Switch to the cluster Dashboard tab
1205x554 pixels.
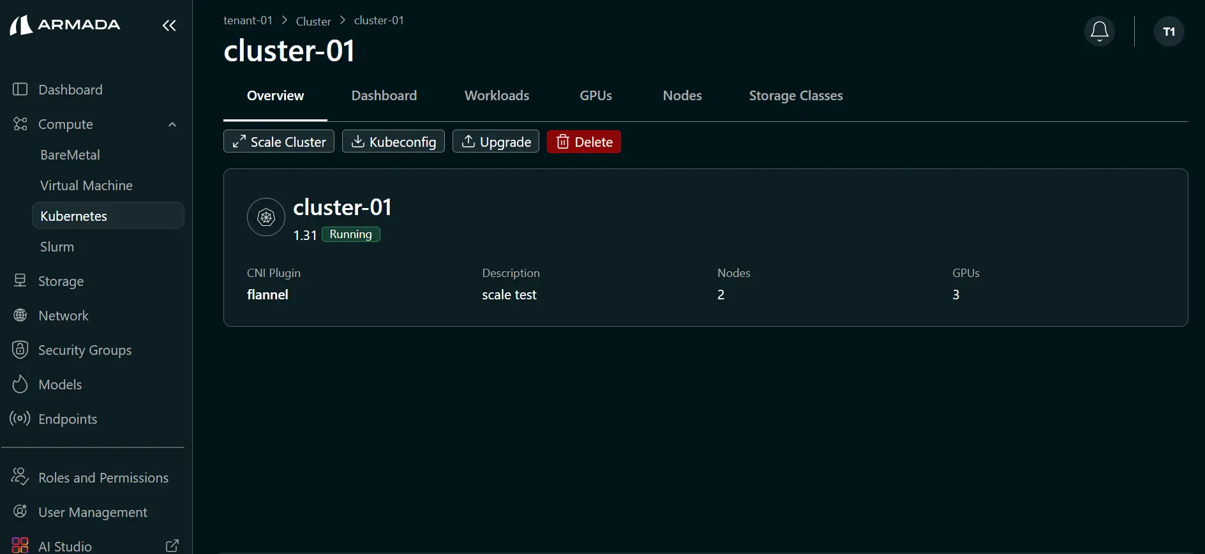tap(384, 96)
